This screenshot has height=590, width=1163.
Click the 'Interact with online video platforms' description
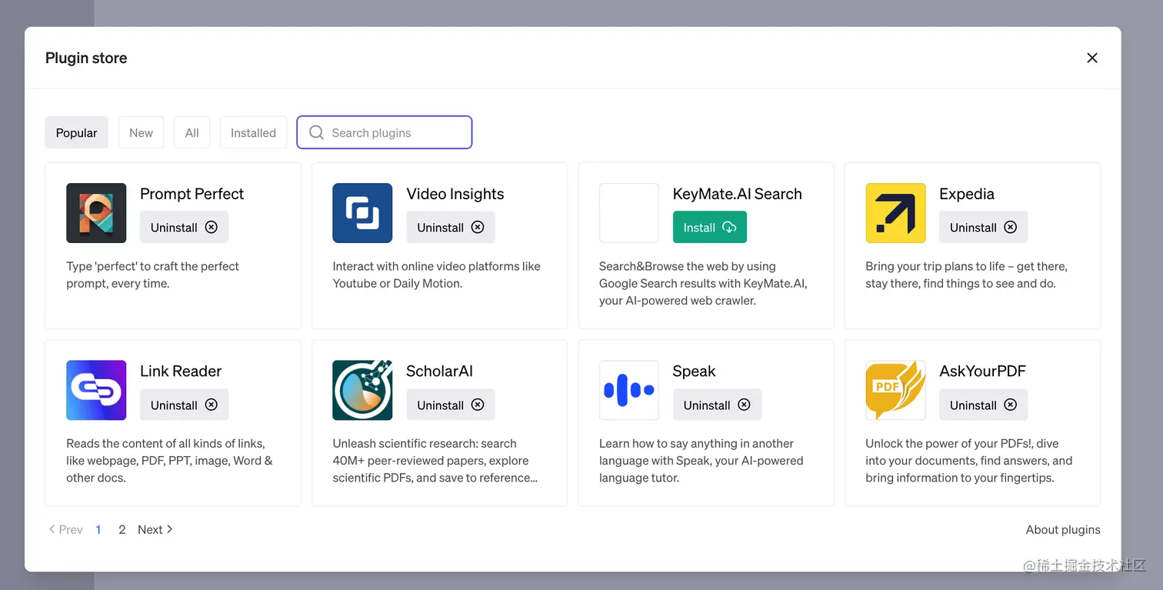click(436, 275)
